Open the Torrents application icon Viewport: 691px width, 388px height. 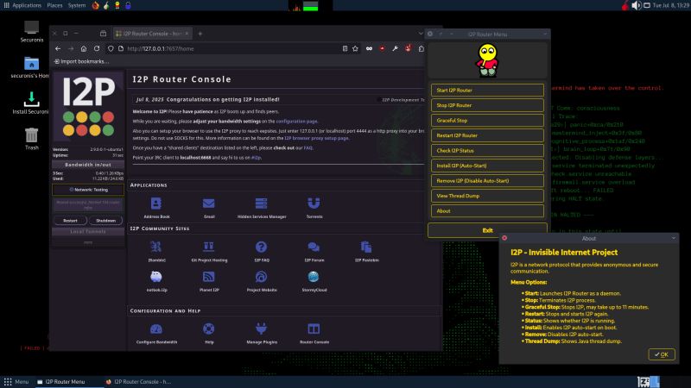(314, 203)
